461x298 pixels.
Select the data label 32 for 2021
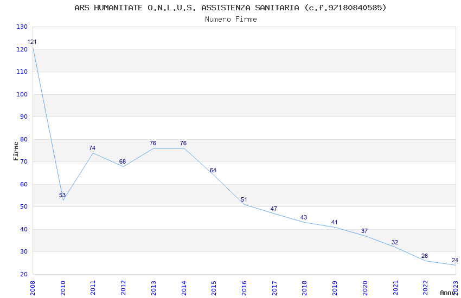(x=395, y=242)
